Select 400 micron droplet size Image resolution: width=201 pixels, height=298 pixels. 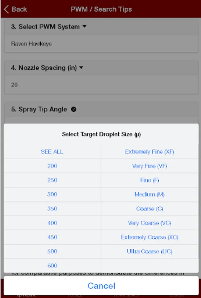(52, 223)
